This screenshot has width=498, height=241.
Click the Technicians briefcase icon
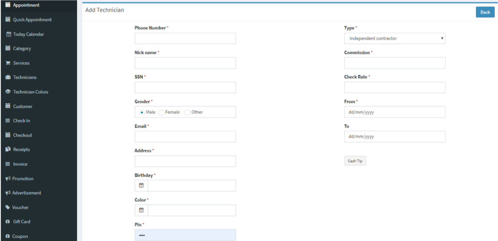tap(8, 77)
